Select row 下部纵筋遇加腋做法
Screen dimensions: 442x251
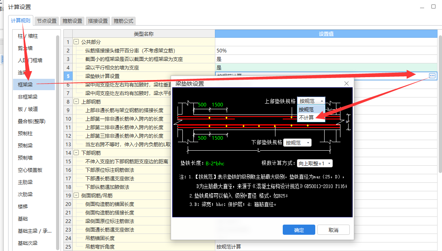point(122,187)
